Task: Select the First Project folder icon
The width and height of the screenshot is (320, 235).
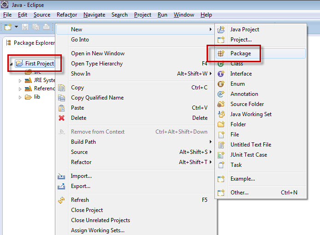Action: click(19, 64)
